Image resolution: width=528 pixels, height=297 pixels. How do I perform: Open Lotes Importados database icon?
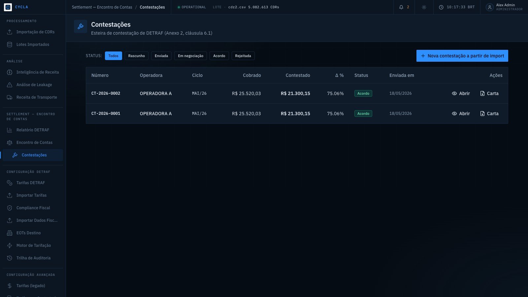click(x=10, y=45)
